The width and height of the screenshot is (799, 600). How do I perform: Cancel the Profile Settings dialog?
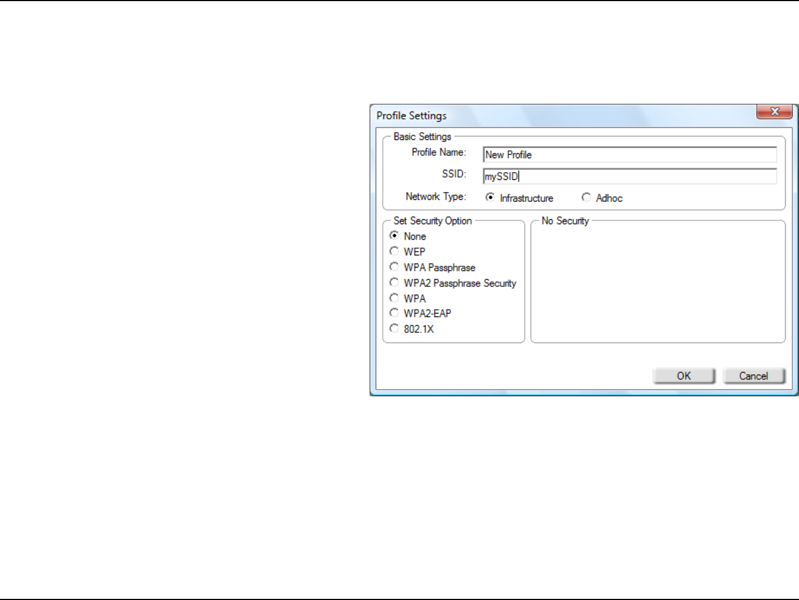[754, 376]
